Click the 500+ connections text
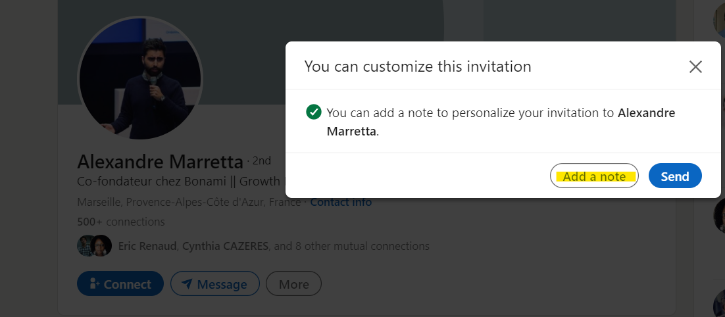 pyautogui.click(x=121, y=222)
